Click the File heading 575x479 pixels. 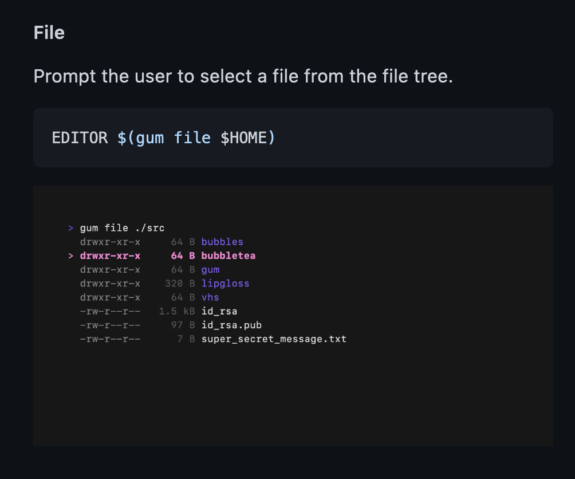[x=49, y=33]
